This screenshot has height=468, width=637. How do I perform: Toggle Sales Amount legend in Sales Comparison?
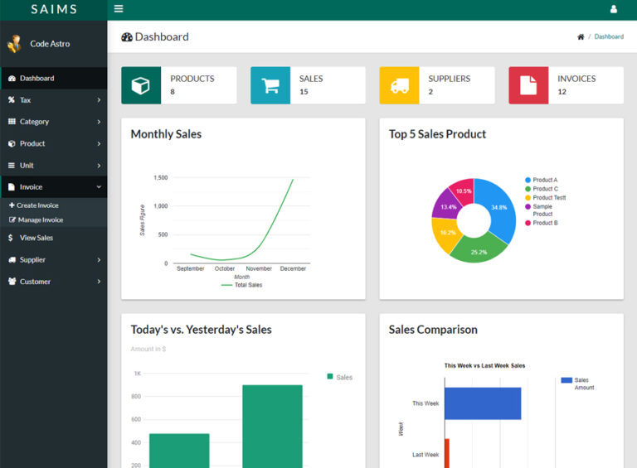(x=578, y=384)
